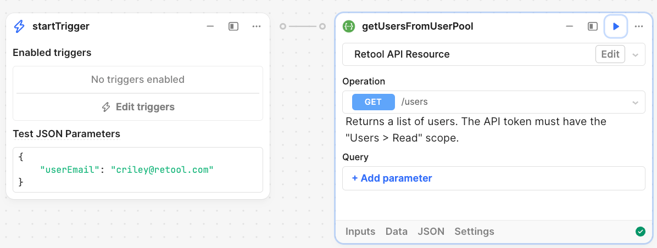Click the GET method badge
This screenshot has height=248, width=657.
point(374,102)
